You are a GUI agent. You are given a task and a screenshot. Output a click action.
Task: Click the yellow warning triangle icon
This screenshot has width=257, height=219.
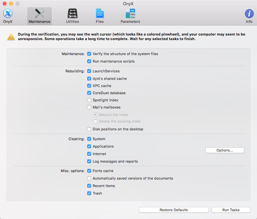[11, 36]
